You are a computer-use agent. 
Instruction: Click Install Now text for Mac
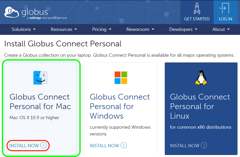coord(24,146)
